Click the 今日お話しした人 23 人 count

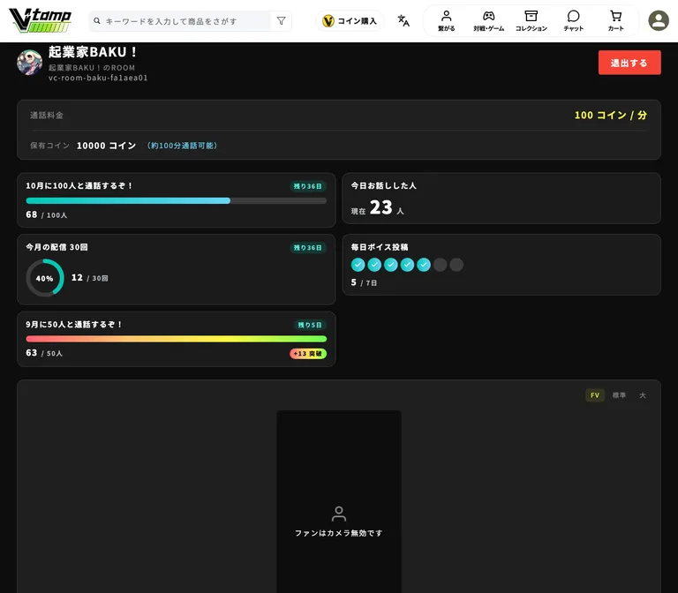click(x=377, y=208)
